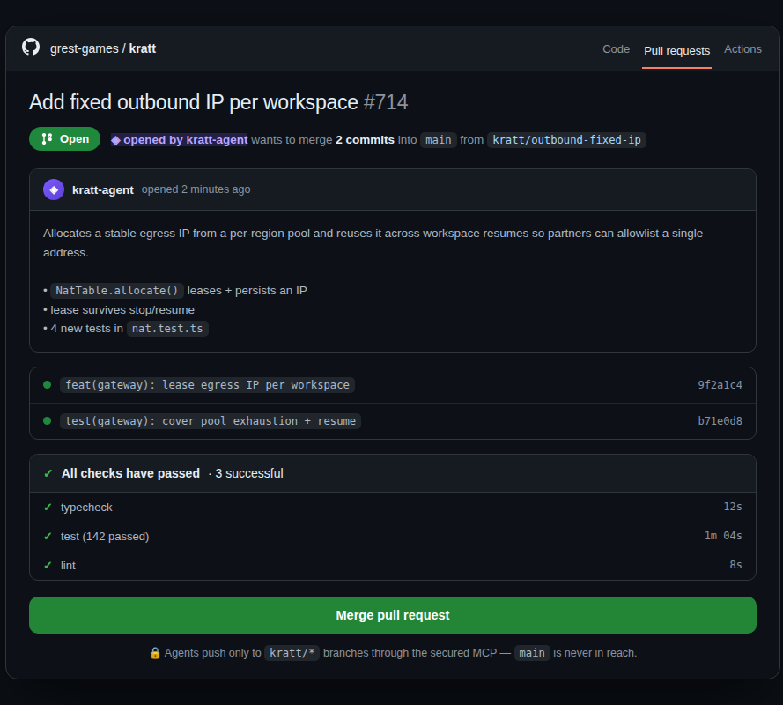Click the 'opened by kratt-agent' link
783x705 pixels.
[x=180, y=140]
